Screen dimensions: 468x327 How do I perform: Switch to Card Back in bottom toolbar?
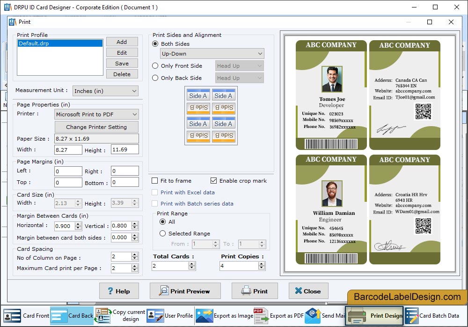(x=72, y=316)
